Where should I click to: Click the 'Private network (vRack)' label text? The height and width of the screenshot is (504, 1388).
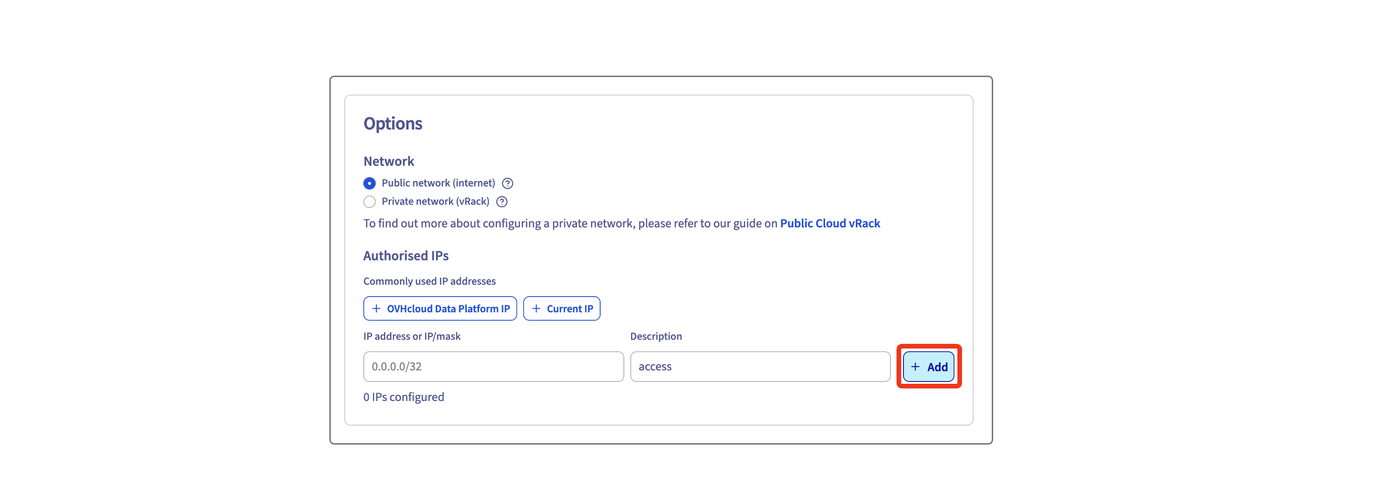pos(435,201)
